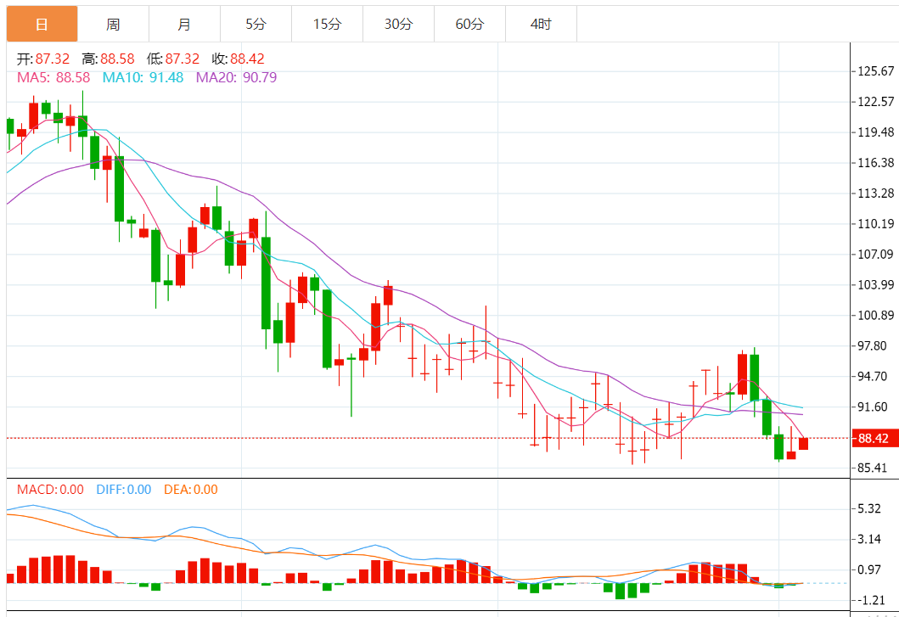
Task: Open the 30分 timeframe tab
Action: tap(398, 24)
